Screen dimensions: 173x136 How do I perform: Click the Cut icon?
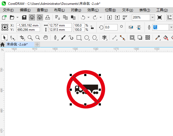tap(58, 17)
